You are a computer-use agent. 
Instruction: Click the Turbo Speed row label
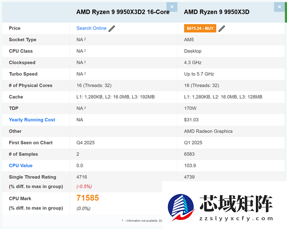point(23,74)
